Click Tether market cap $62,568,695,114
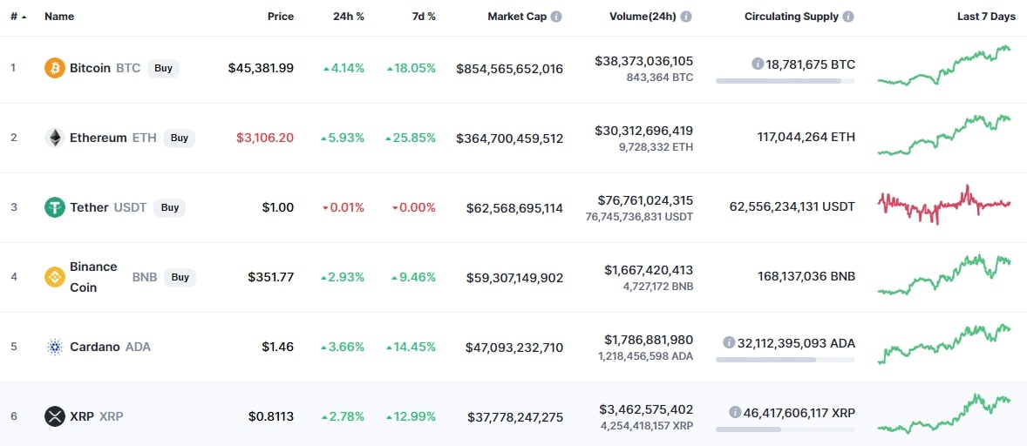 [514, 208]
